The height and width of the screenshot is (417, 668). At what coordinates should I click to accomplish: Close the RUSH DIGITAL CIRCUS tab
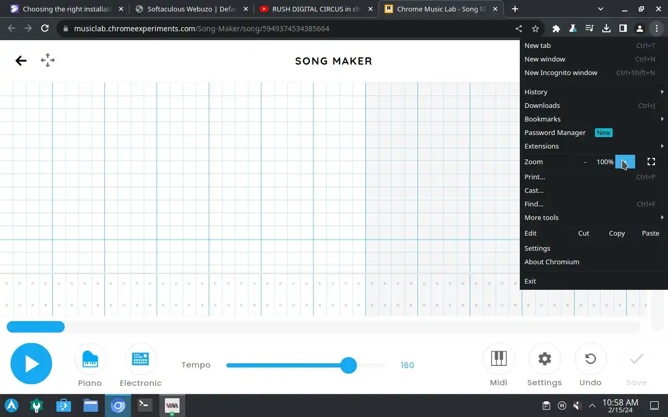[x=371, y=9]
